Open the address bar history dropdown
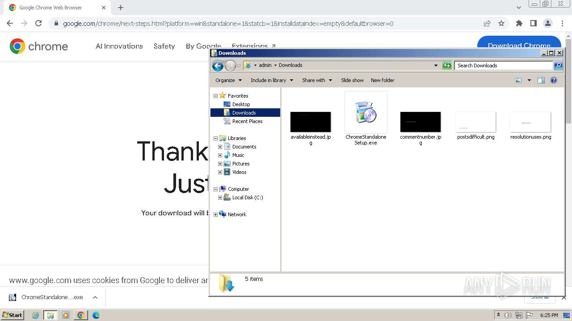Screen dimensions: 572x321 click(x=436, y=66)
